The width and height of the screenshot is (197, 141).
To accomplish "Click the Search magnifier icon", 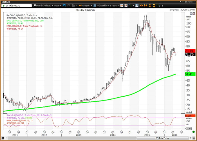I will coord(34,5).
